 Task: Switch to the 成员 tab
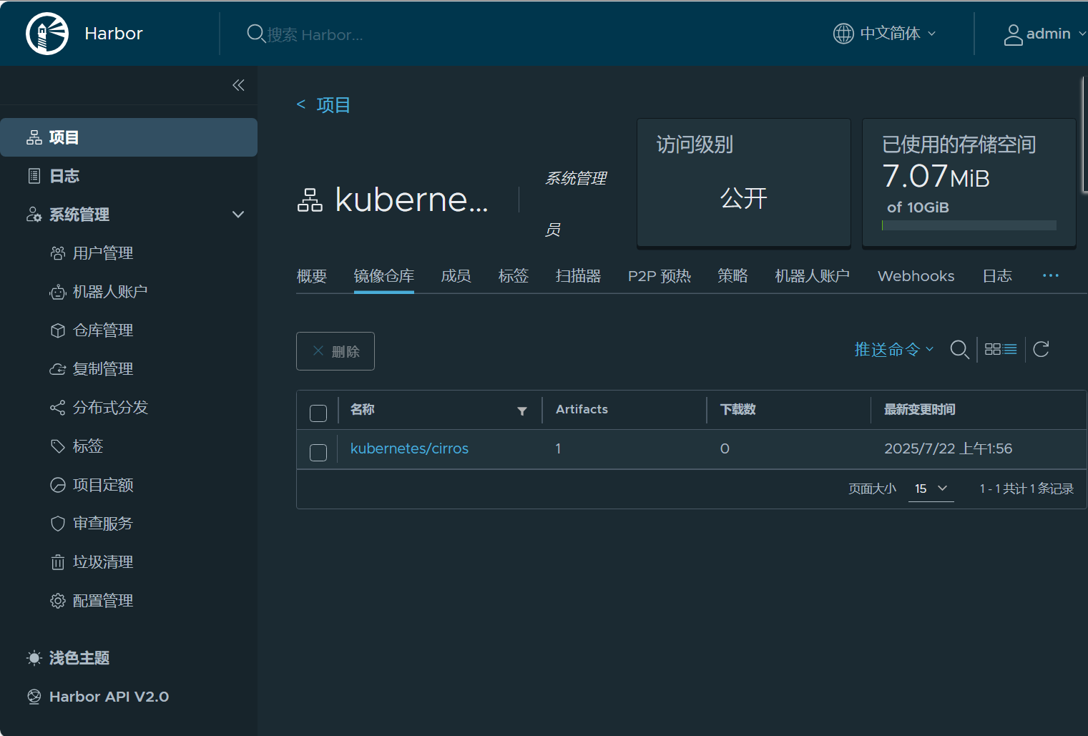pyautogui.click(x=456, y=276)
